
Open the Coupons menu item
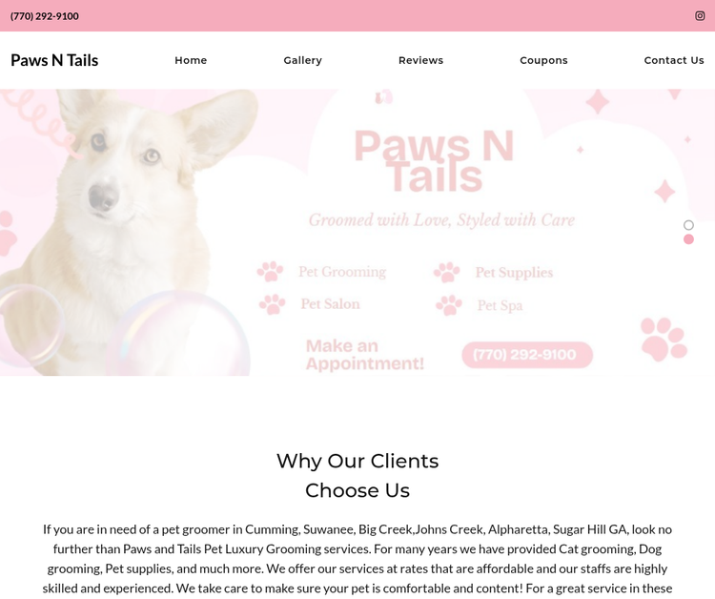[543, 60]
